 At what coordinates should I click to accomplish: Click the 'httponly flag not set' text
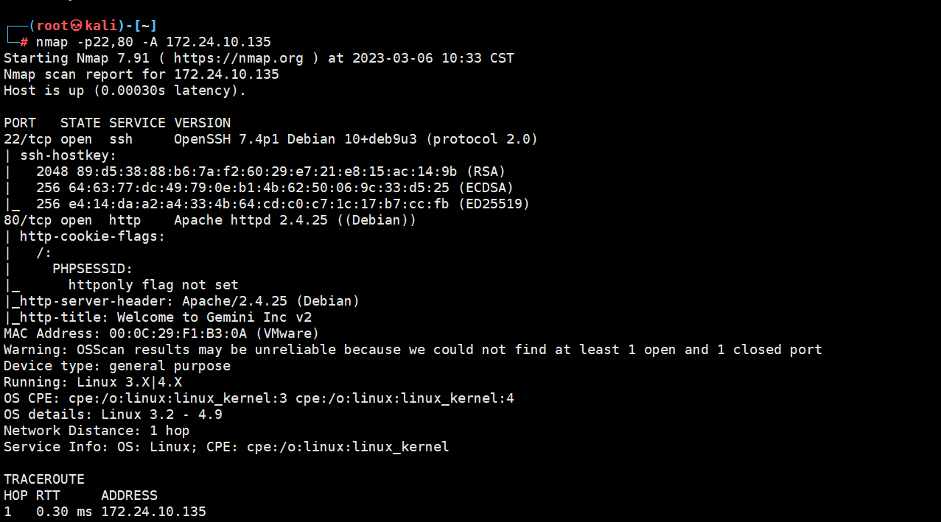(x=153, y=285)
